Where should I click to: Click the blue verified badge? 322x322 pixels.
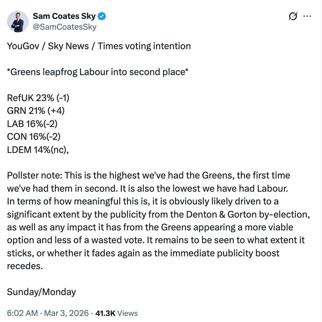(x=102, y=16)
